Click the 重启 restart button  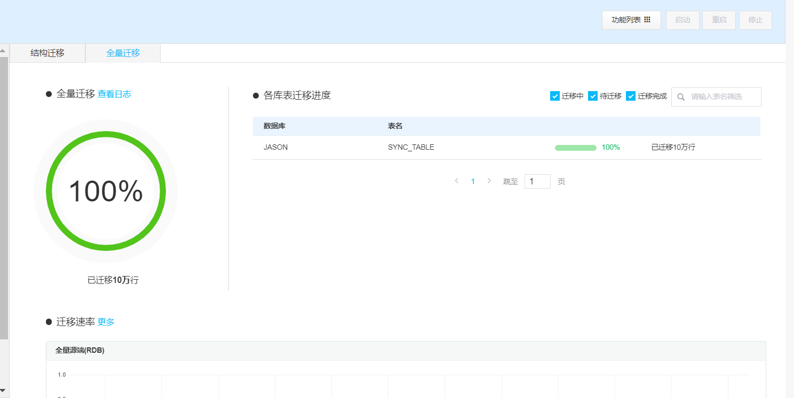point(719,20)
